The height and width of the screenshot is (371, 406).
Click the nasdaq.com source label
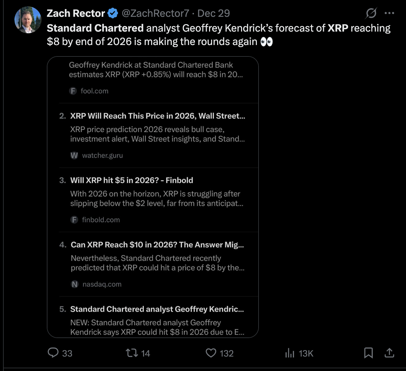point(102,284)
